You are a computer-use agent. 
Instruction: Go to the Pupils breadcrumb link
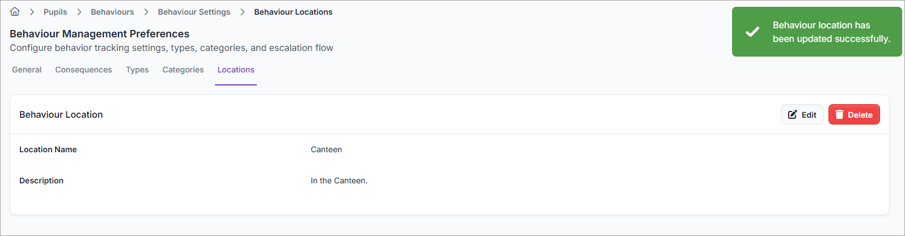pyautogui.click(x=55, y=12)
